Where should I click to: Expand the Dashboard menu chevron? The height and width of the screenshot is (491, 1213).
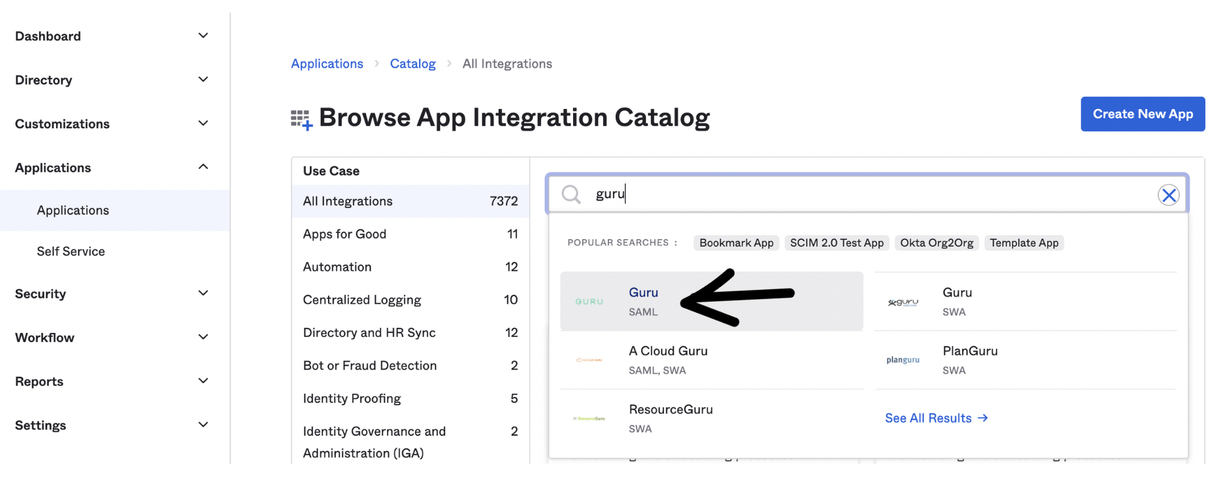click(x=203, y=35)
